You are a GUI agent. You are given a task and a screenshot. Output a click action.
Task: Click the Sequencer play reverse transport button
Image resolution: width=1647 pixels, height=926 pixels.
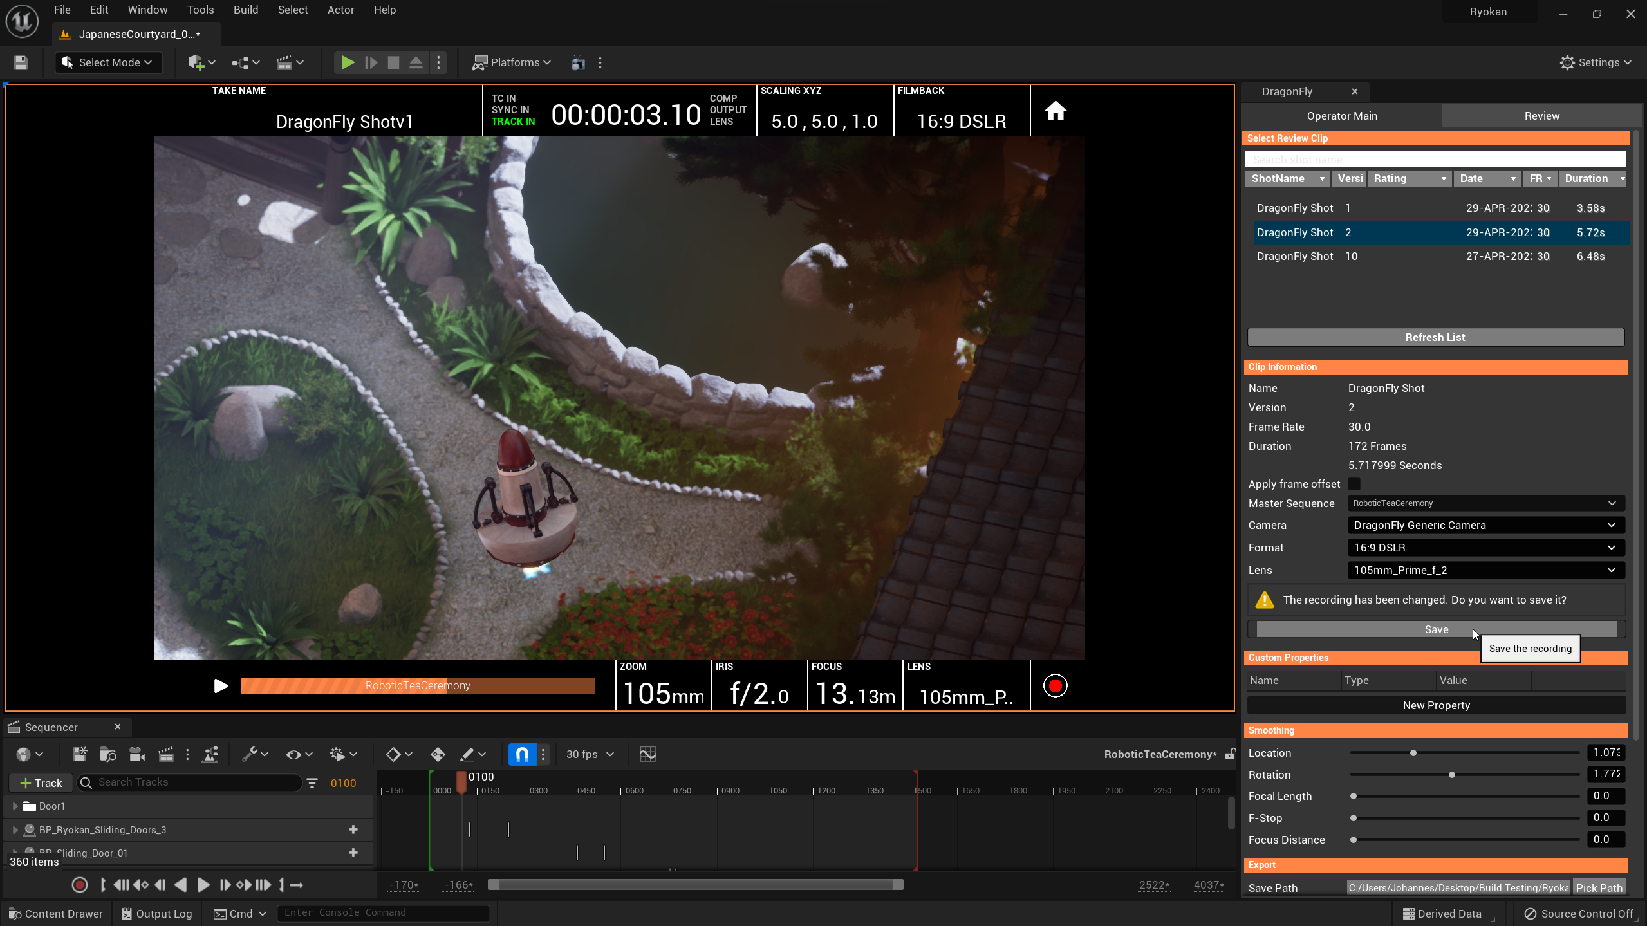181,885
